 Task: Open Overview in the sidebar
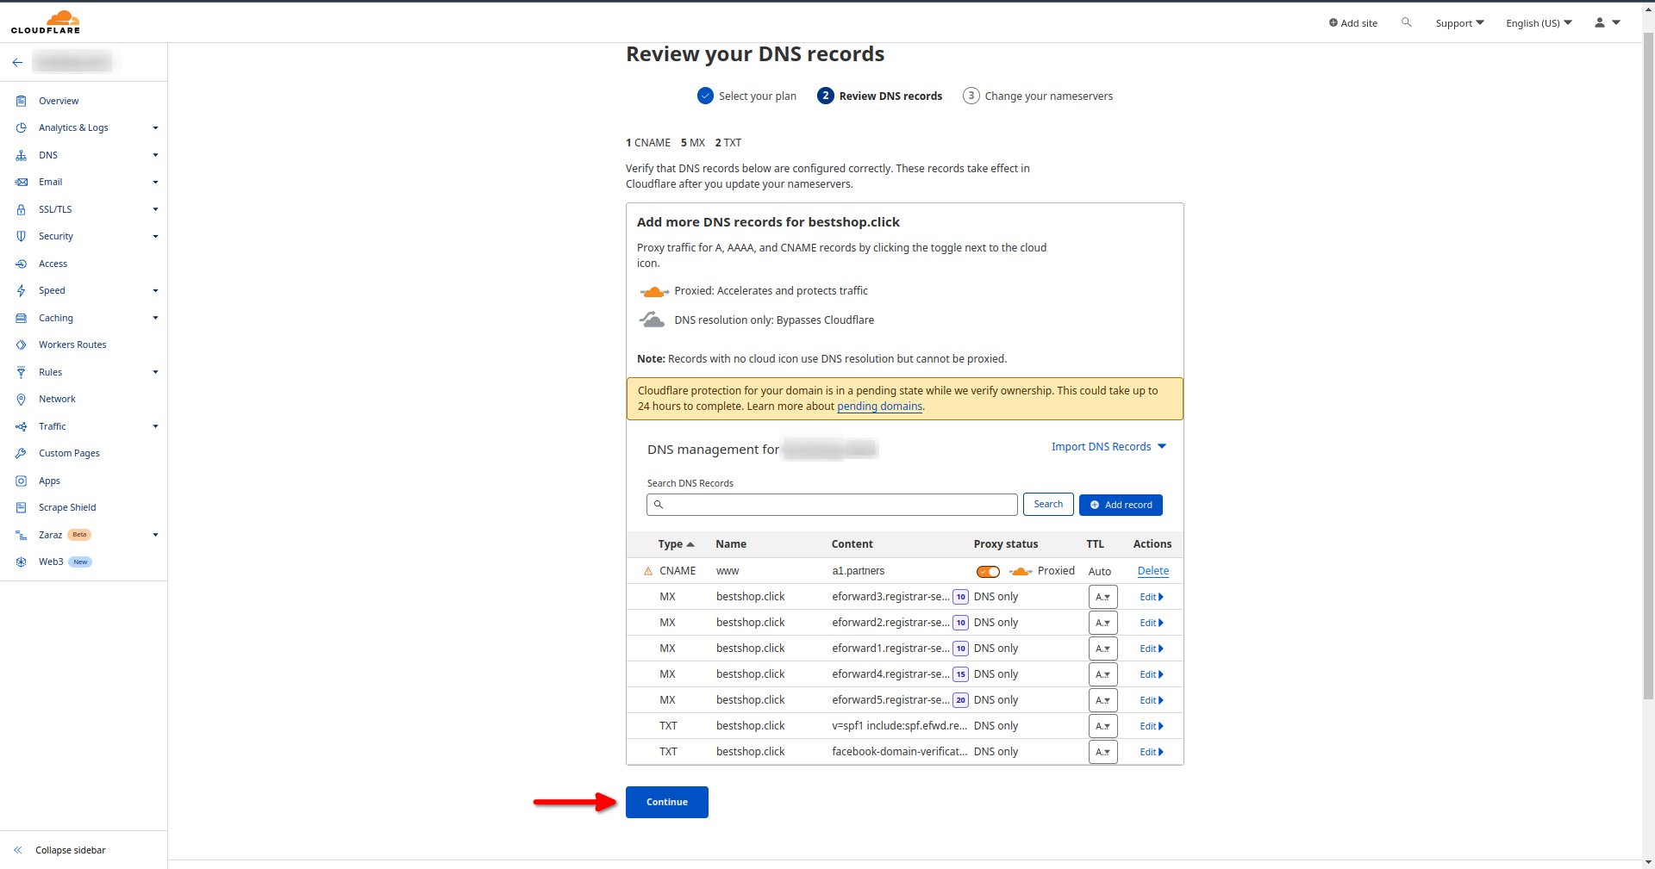tap(59, 101)
